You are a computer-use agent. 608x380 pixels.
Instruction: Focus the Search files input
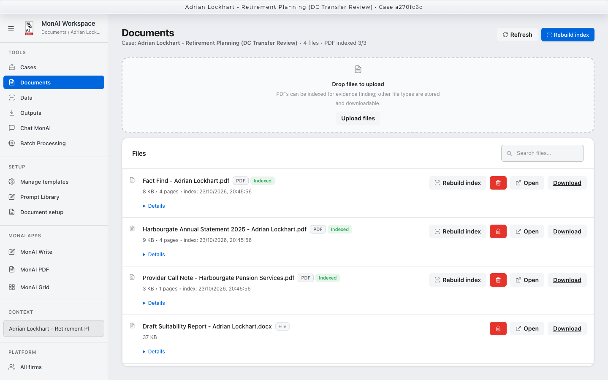coord(543,153)
